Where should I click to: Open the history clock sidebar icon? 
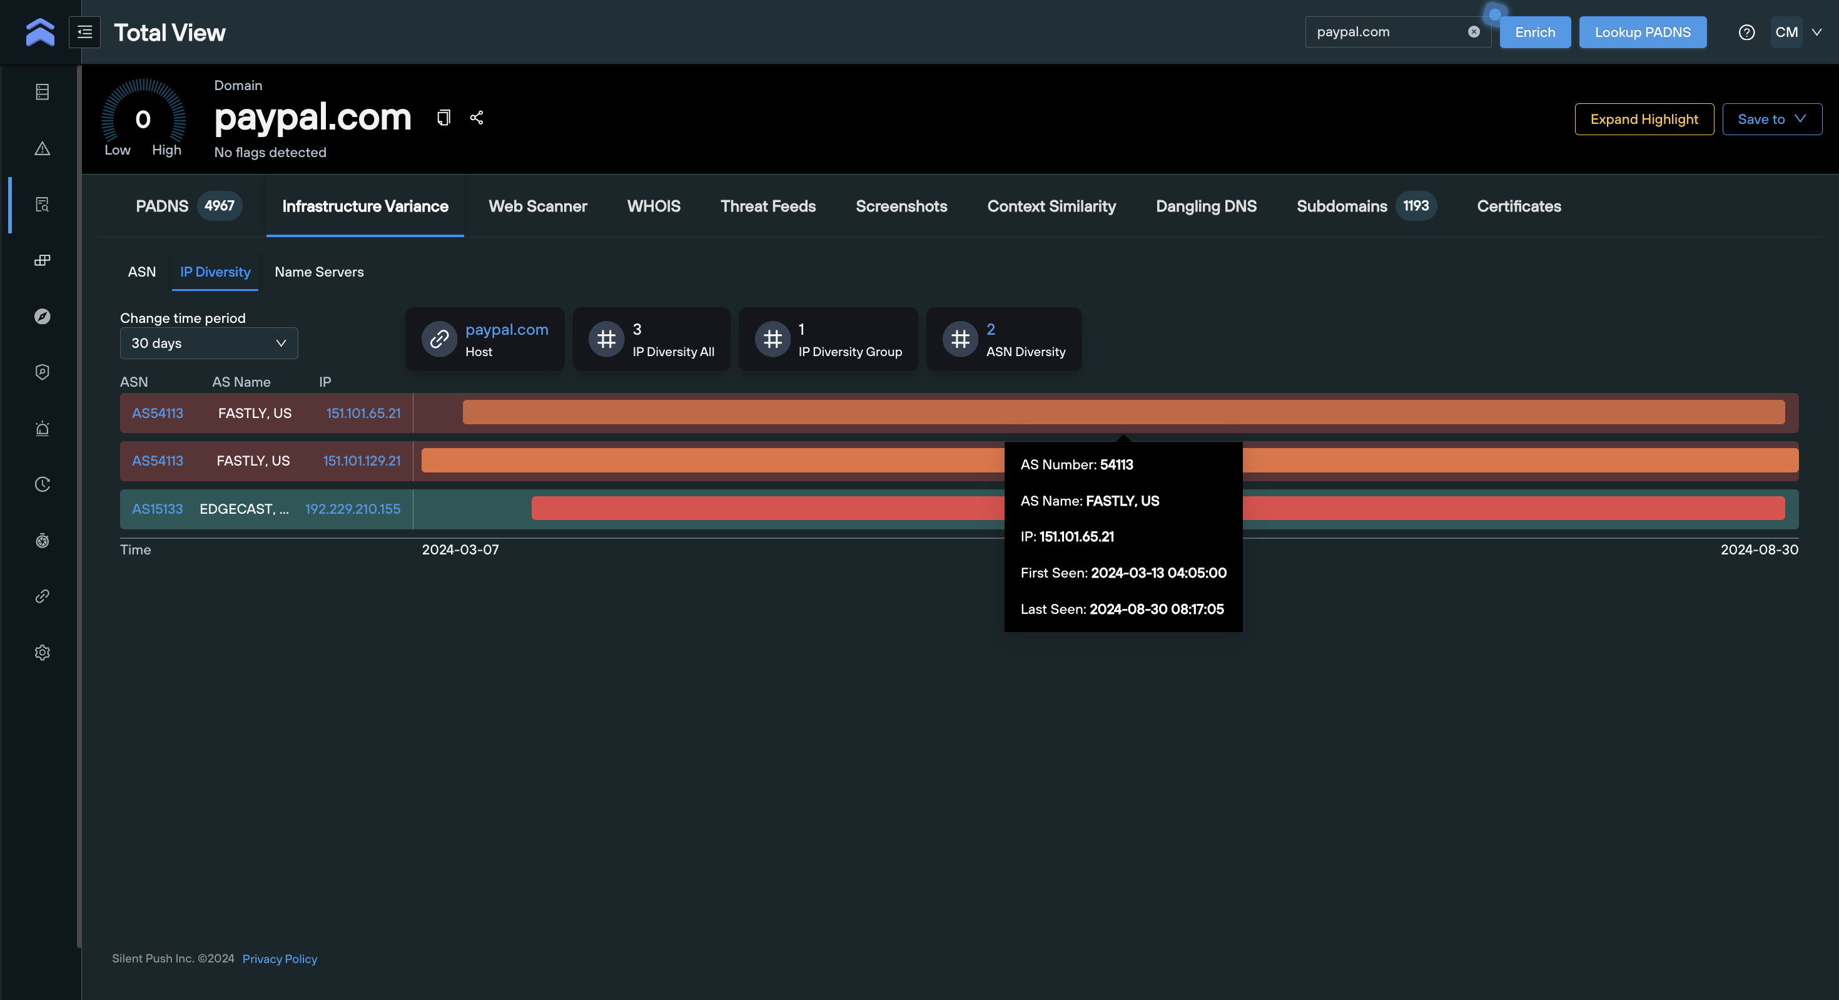coord(42,484)
